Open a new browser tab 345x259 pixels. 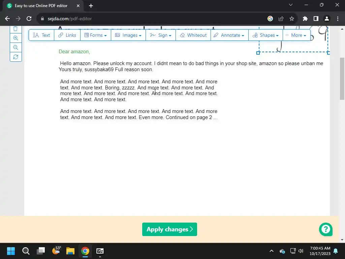[x=91, y=6]
